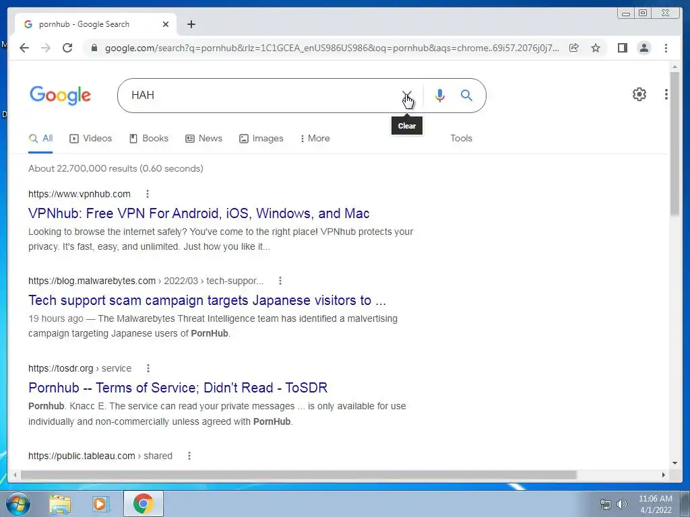
Task: Click horizontal scrollbar right arrow
Action: (x=664, y=475)
